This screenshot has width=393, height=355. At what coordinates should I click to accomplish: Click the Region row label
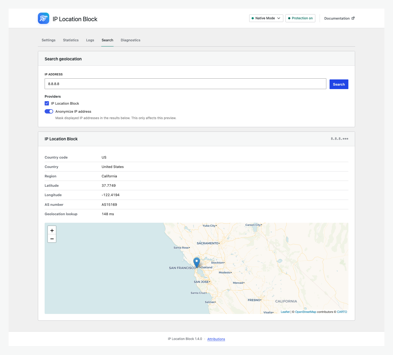point(51,176)
